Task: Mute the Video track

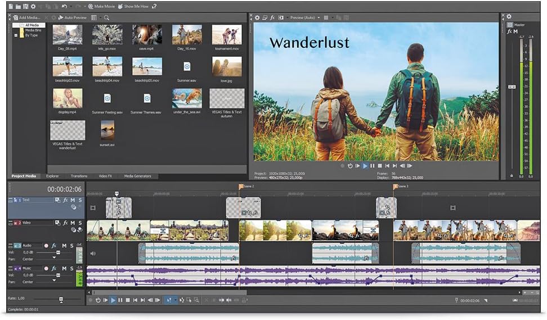Action: tap(72, 223)
